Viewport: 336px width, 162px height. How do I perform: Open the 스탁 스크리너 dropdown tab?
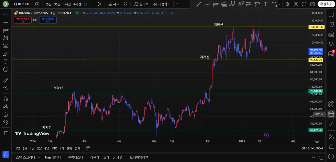point(28,157)
